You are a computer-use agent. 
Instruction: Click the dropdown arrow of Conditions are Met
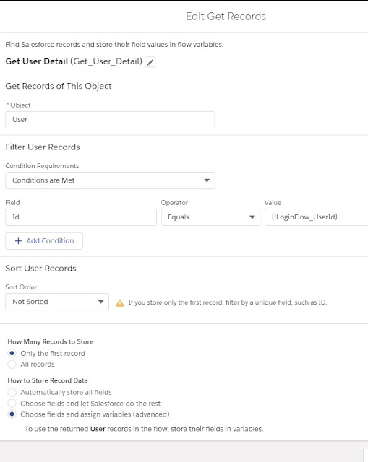[x=207, y=180]
